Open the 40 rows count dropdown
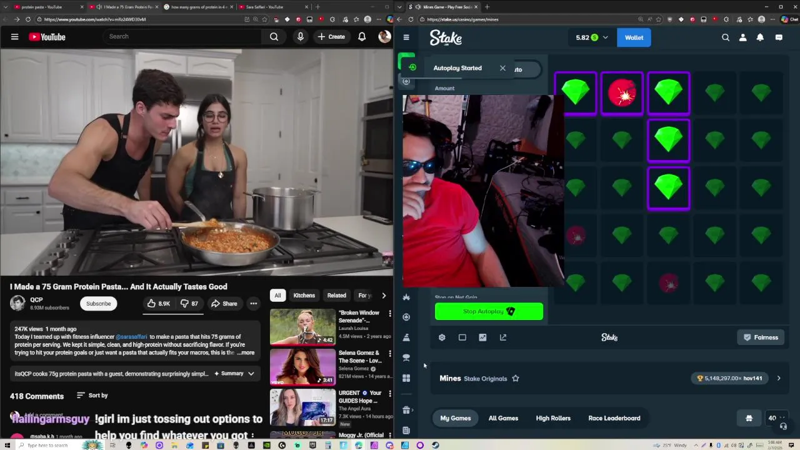Screen dimensions: 800x450 (x=776, y=418)
